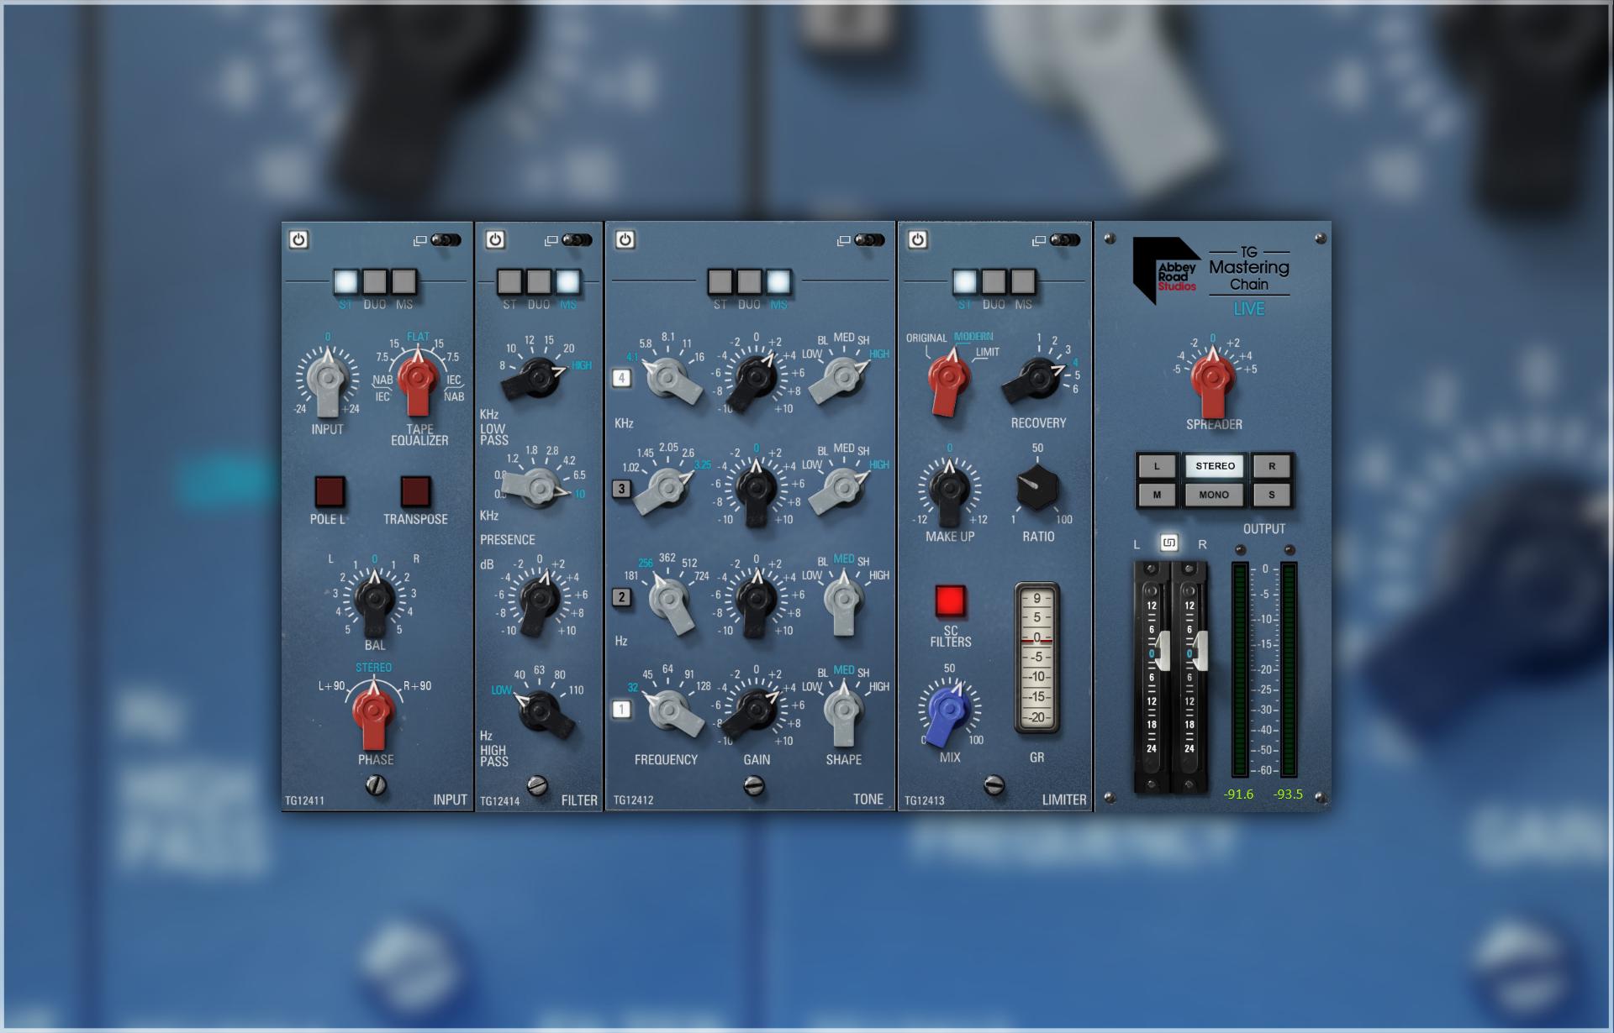Viewport: 1614px width, 1033px height.
Task: Click the BAL balance knob
Action: pos(375,601)
